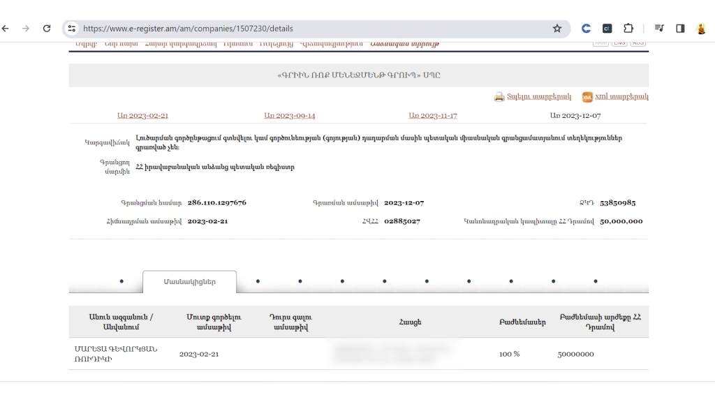Select the 2023-09-14 record date
The height and width of the screenshot is (402, 715).
(289, 116)
